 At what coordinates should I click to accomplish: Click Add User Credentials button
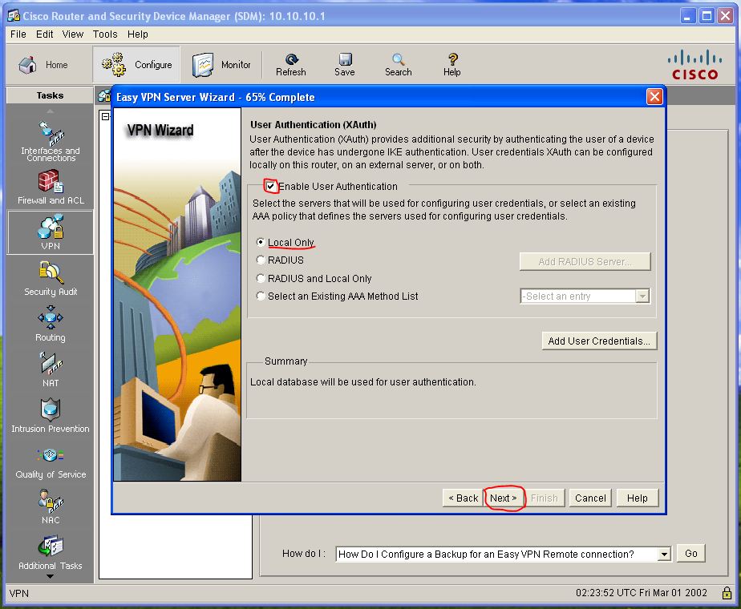click(599, 341)
